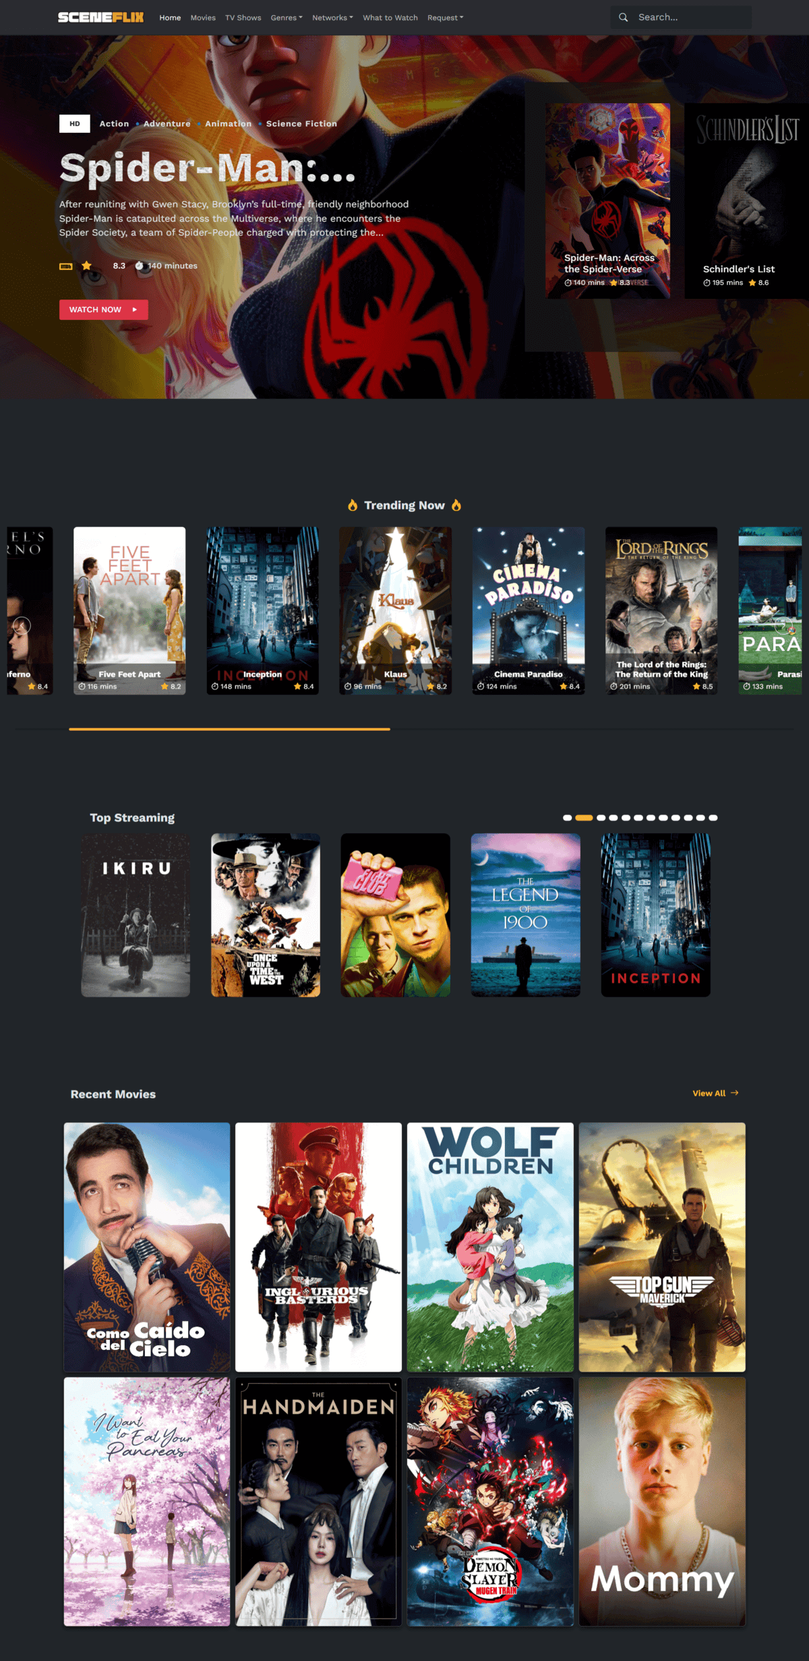Screen dimensions: 809x1661
Task: Click clock icon beside 195 mins, Schindler's List
Action: (707, 283)
